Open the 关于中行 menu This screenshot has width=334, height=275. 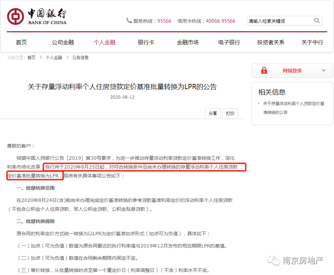312,42
